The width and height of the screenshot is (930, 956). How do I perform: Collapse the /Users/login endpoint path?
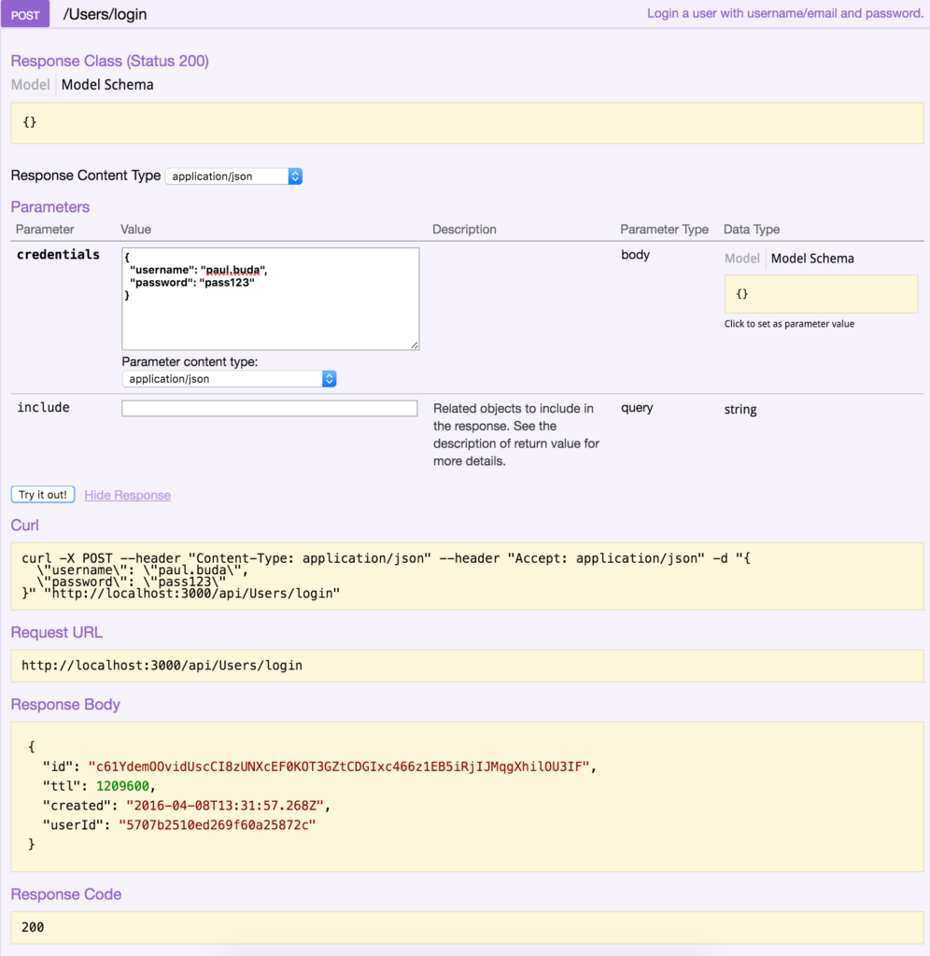click(x=105, y=15)
